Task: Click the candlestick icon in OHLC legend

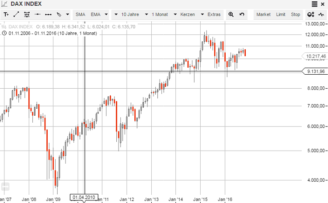Action: [x=4, y=27]
